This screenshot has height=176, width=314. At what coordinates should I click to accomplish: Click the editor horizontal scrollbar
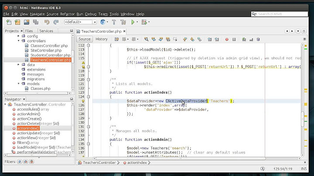click(181, 158)
